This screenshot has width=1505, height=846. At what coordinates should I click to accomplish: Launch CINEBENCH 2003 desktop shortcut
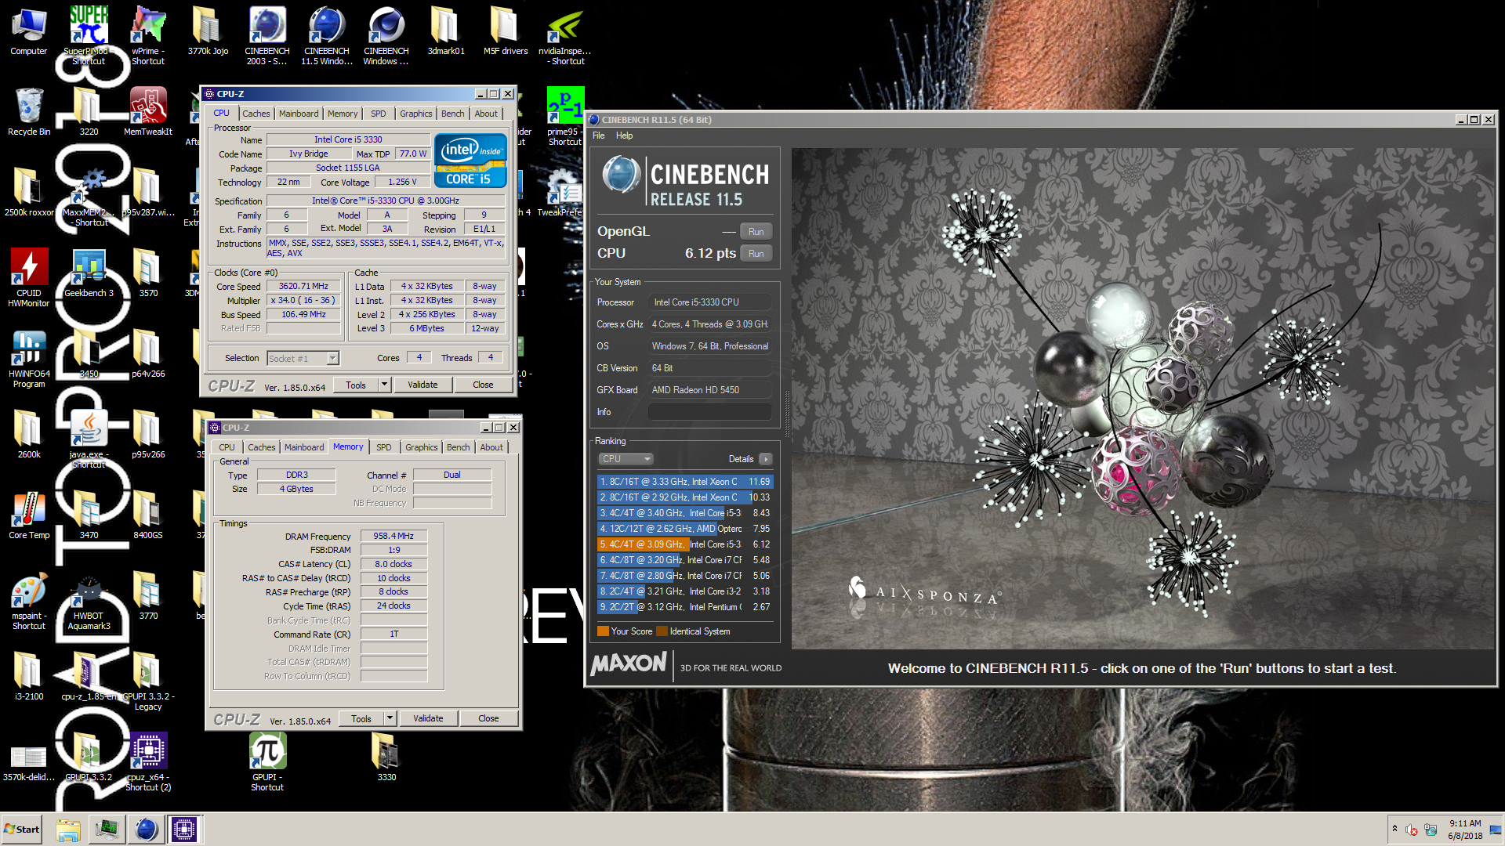pos(267,36)
